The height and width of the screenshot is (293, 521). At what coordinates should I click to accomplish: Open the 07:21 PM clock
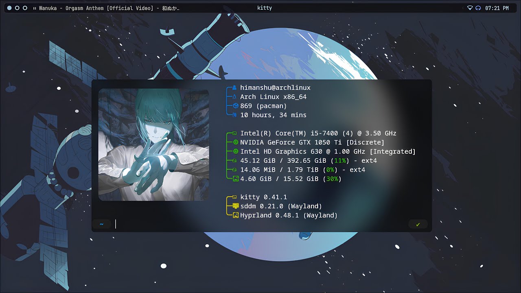(x=497, y=8)
